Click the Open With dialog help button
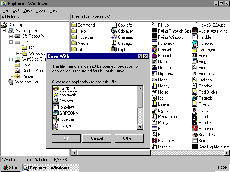 (140, 56)
